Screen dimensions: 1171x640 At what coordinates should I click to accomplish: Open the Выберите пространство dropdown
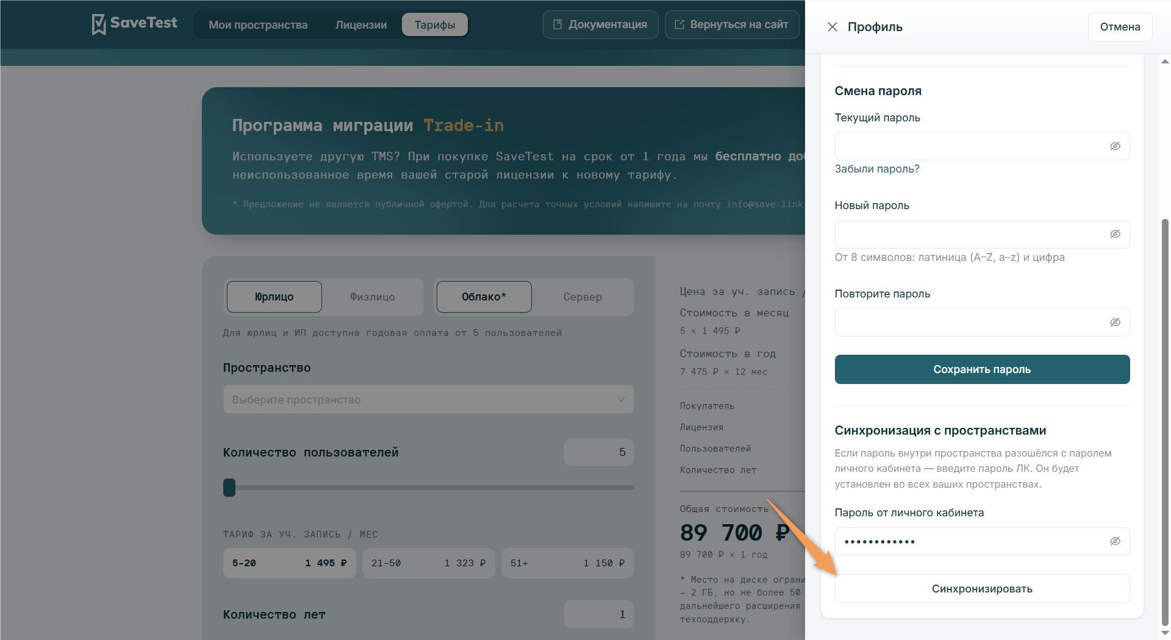click(428, 400)
